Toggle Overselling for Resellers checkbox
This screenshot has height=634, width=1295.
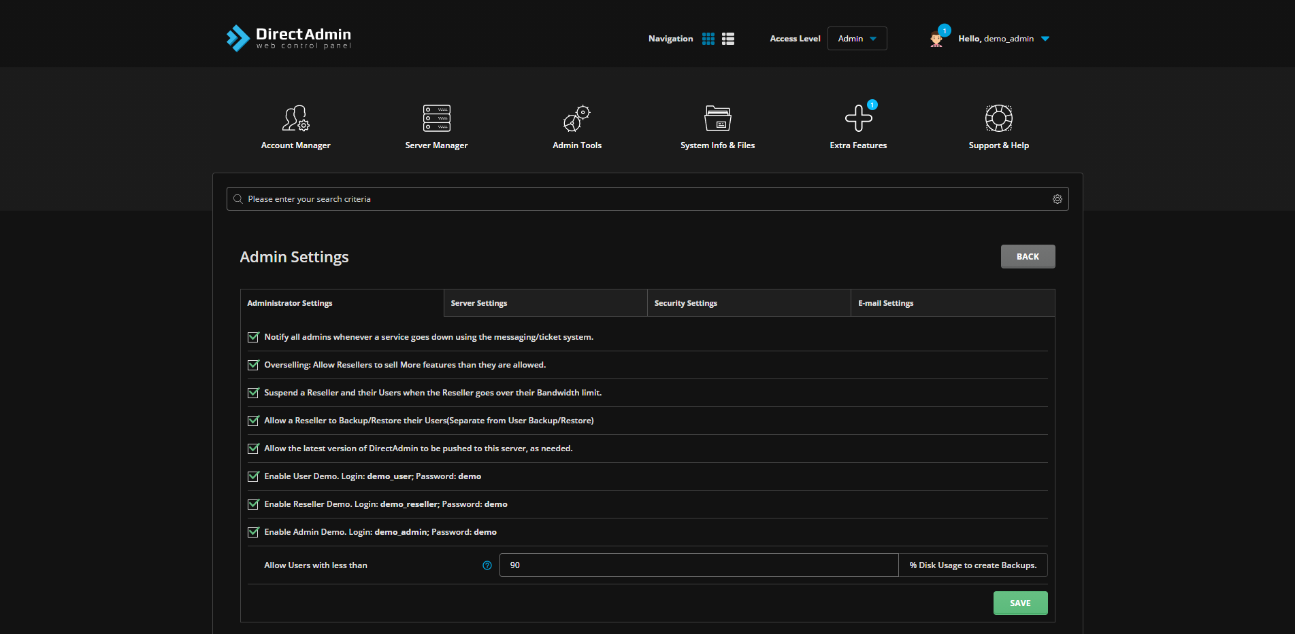pos(254,365)
